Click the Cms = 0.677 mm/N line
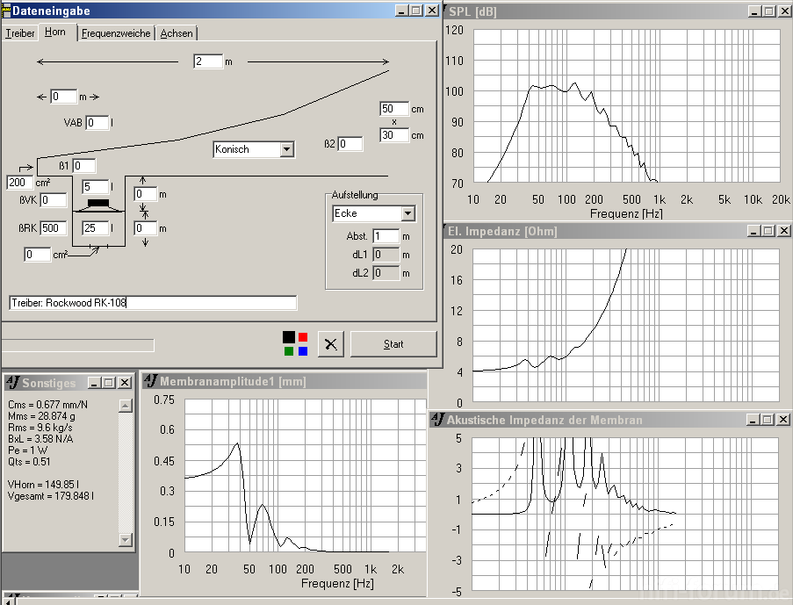 tap(47, 405)
